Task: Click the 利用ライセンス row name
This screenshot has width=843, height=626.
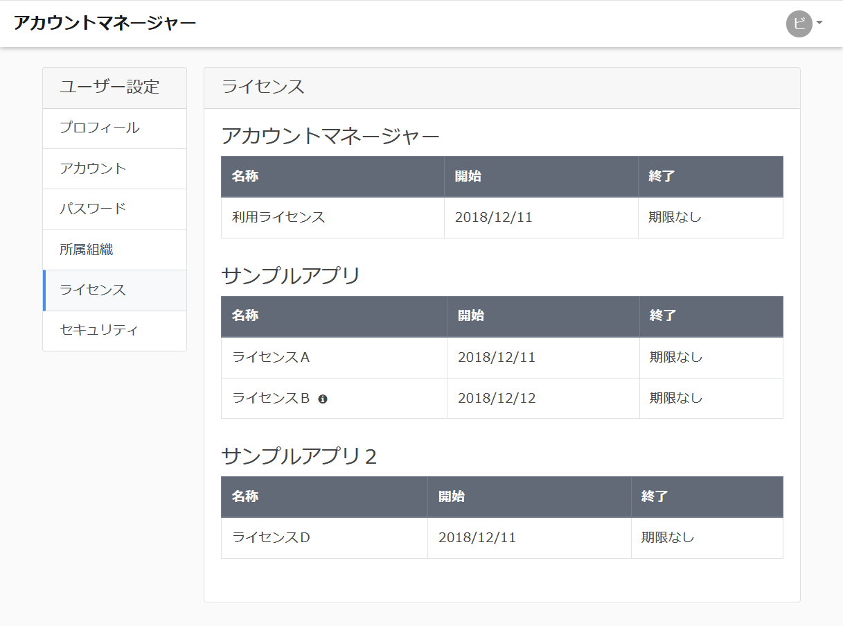Action: (x=278, y=217)
